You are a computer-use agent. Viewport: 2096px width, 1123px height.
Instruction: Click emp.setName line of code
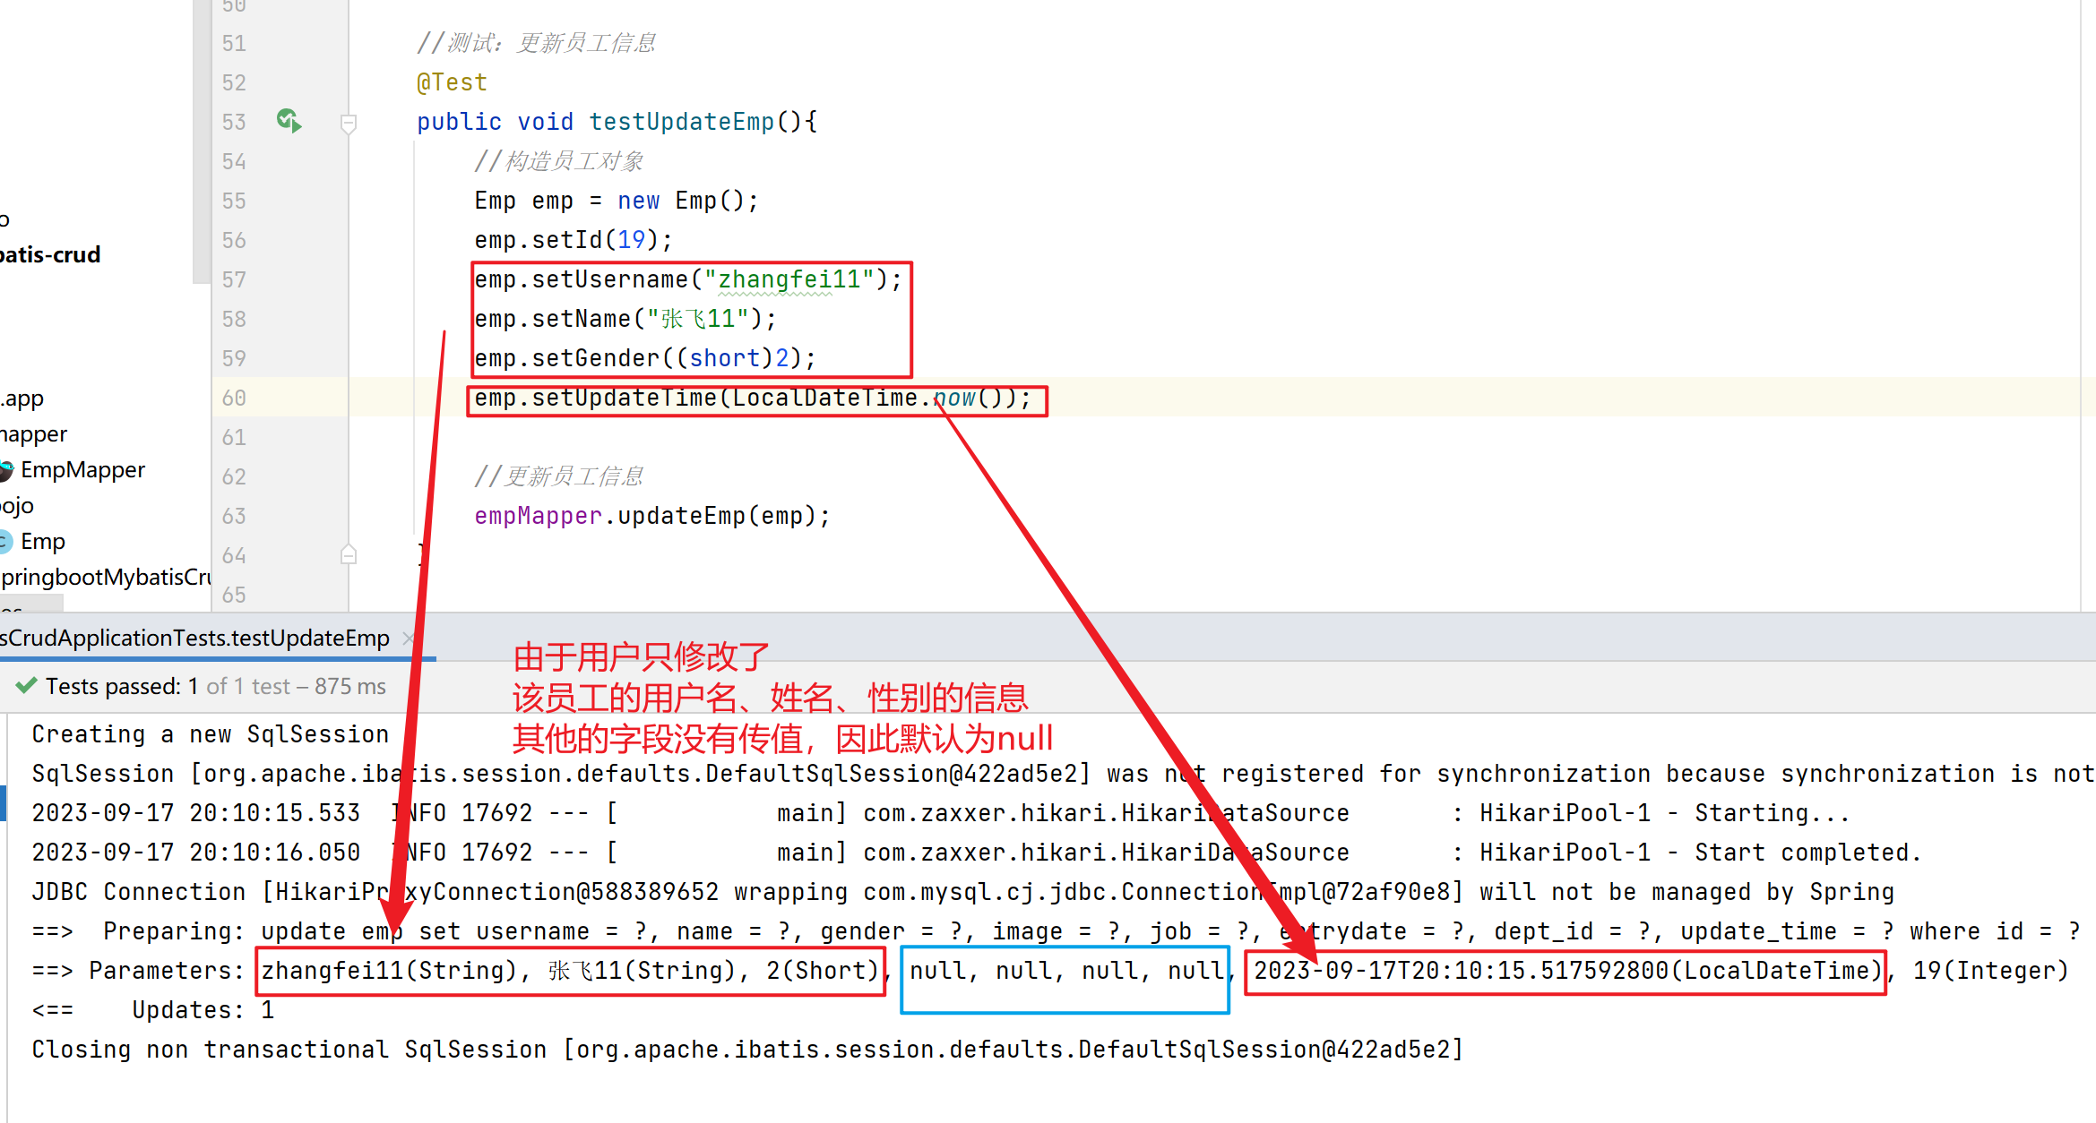(625, 319)
